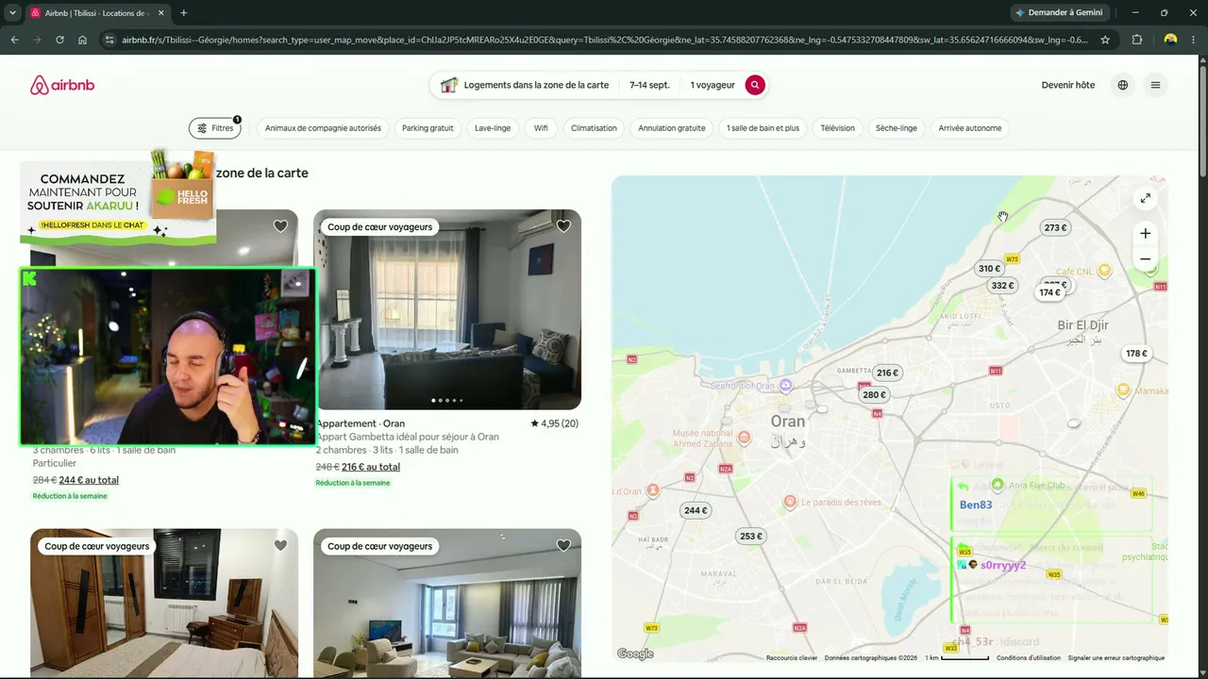Focus the browser address bar URL
This screenshot has height=679, width=1208.
(604, 40)
